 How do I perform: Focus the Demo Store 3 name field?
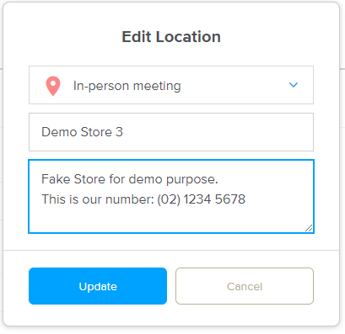(x=171, y=132)
